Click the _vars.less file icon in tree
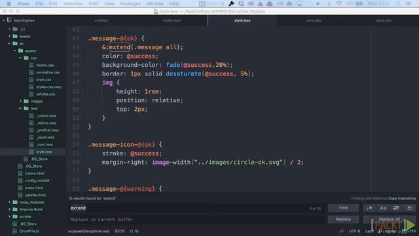This screenshot has width=419, height=236. click(x=31, y=144)
